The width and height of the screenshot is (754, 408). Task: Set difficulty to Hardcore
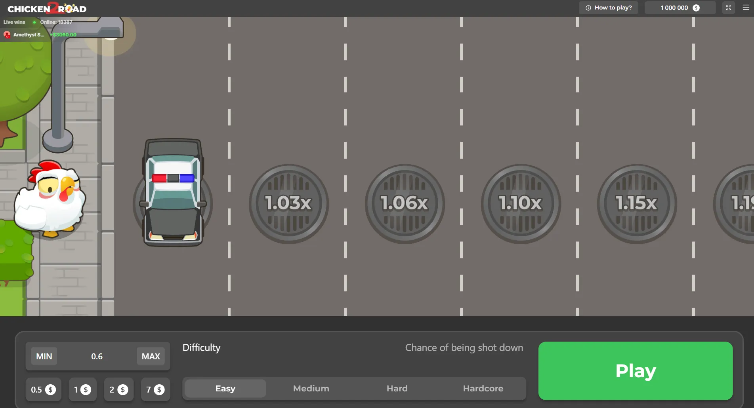pyautogui.click(x=483, y=389)
